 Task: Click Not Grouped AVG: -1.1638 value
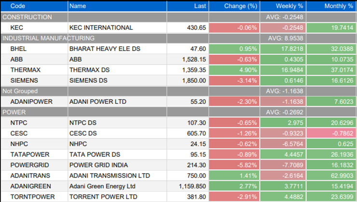click(285, 91)
